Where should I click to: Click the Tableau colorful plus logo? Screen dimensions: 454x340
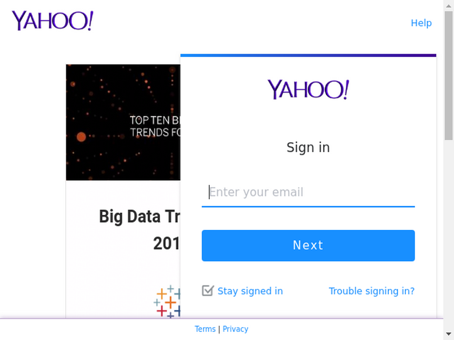(x=167, y=301)
